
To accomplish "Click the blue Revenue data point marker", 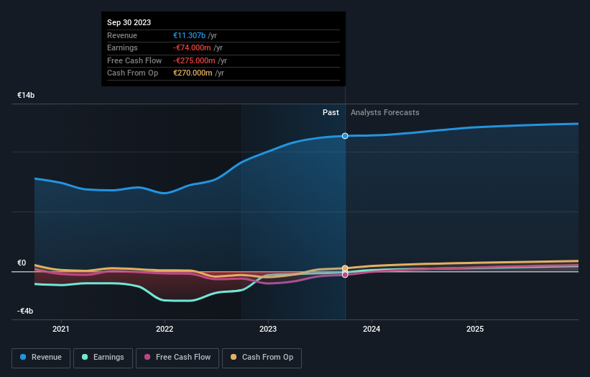I will 345,136.
